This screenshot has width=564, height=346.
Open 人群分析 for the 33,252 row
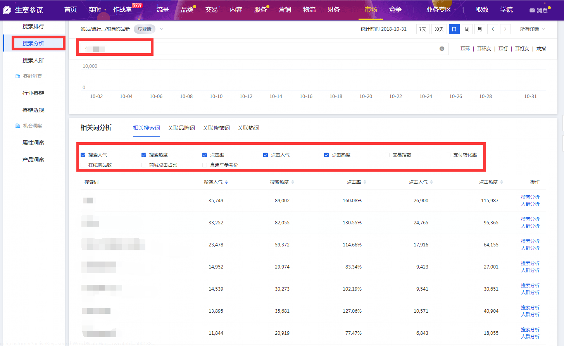click(530, 226)
